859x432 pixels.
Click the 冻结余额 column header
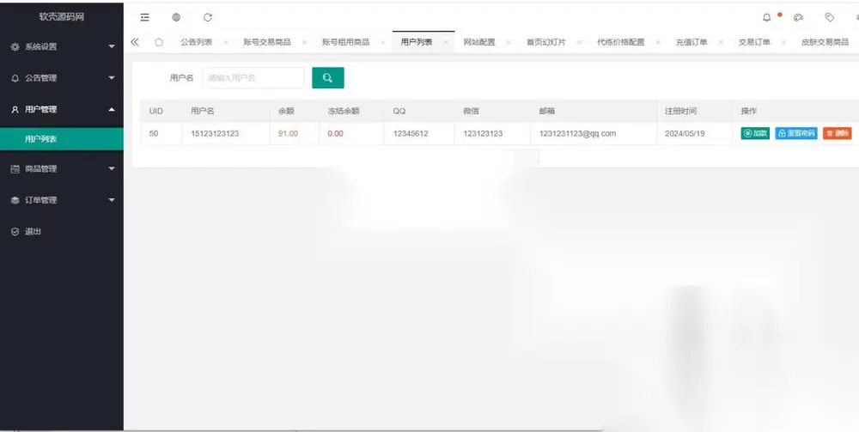344,111
